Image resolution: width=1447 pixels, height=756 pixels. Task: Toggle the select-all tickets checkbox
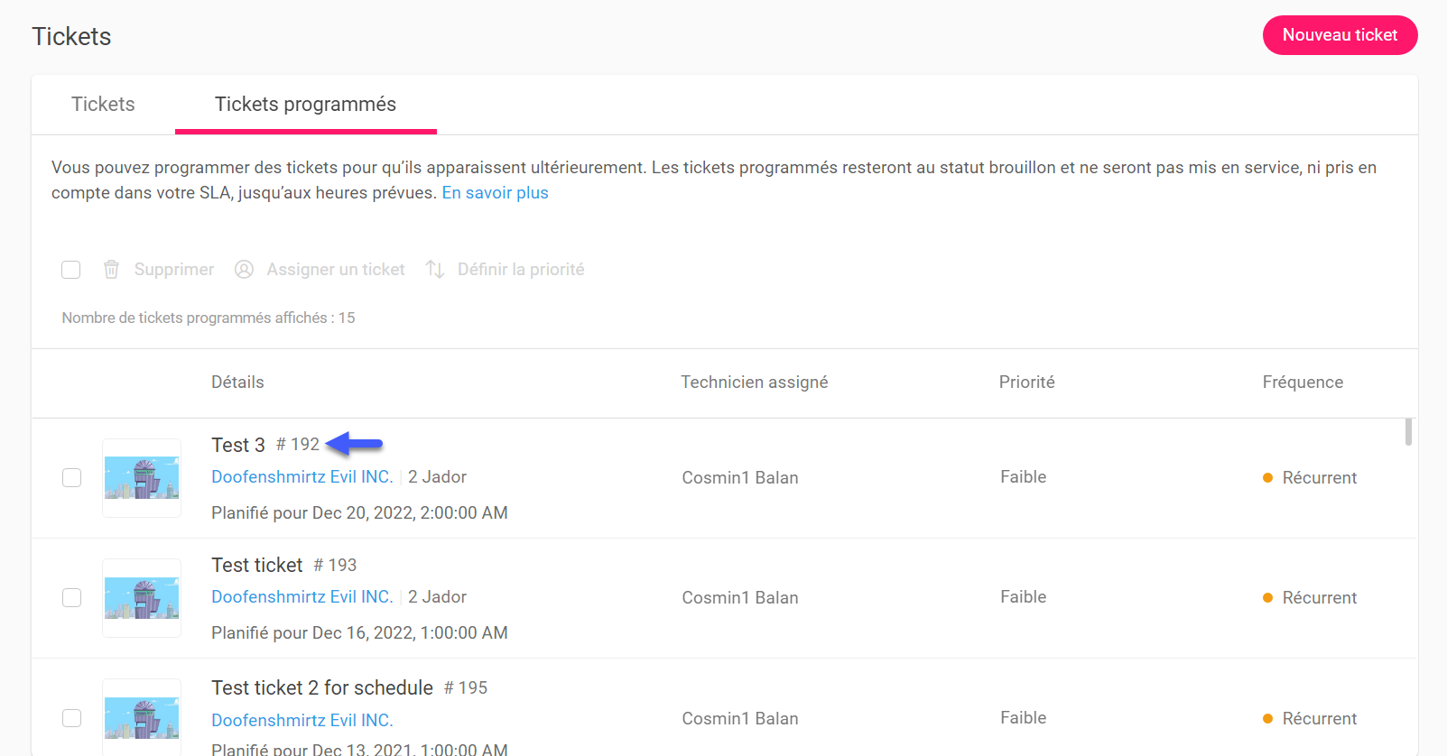[71, 270]
